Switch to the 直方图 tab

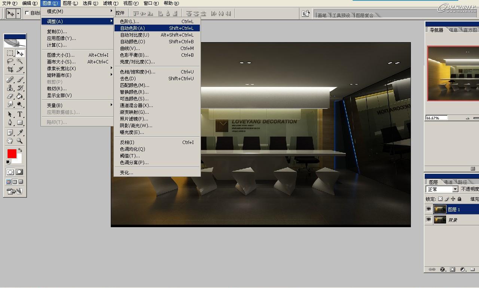[x=470, y=30]
